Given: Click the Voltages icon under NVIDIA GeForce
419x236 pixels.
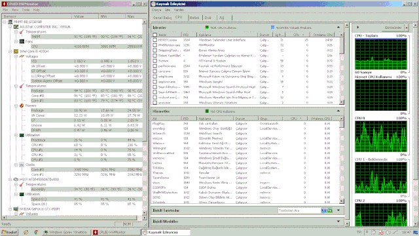Looking at the screenshot, I should (22, 214).
